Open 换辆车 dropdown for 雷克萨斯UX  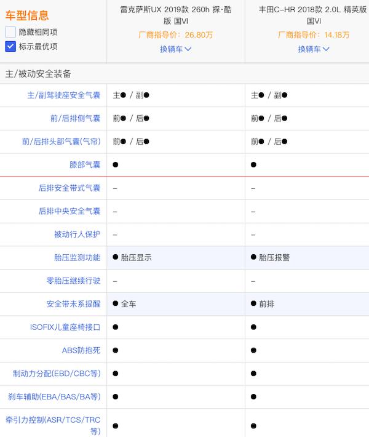click(x=175, y=49)
